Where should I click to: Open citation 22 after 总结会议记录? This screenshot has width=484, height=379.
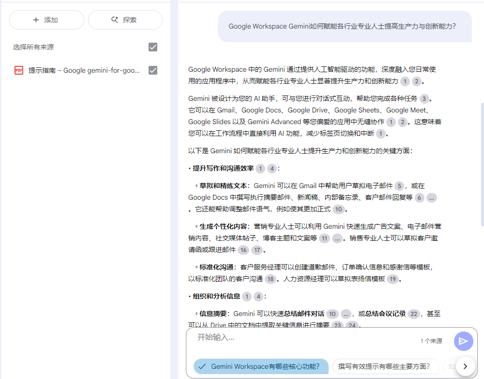[414, 314]
